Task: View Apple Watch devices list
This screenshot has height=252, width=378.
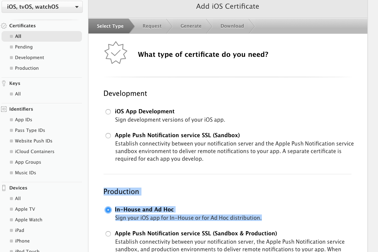Action: point(28,220)
